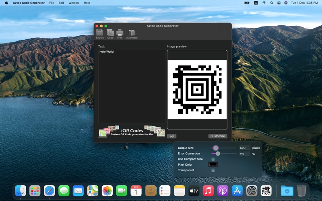The height and width of the screenshot is (201, 322).
Task: Close the Aztec Code Generator window
Action: (97, 26)
